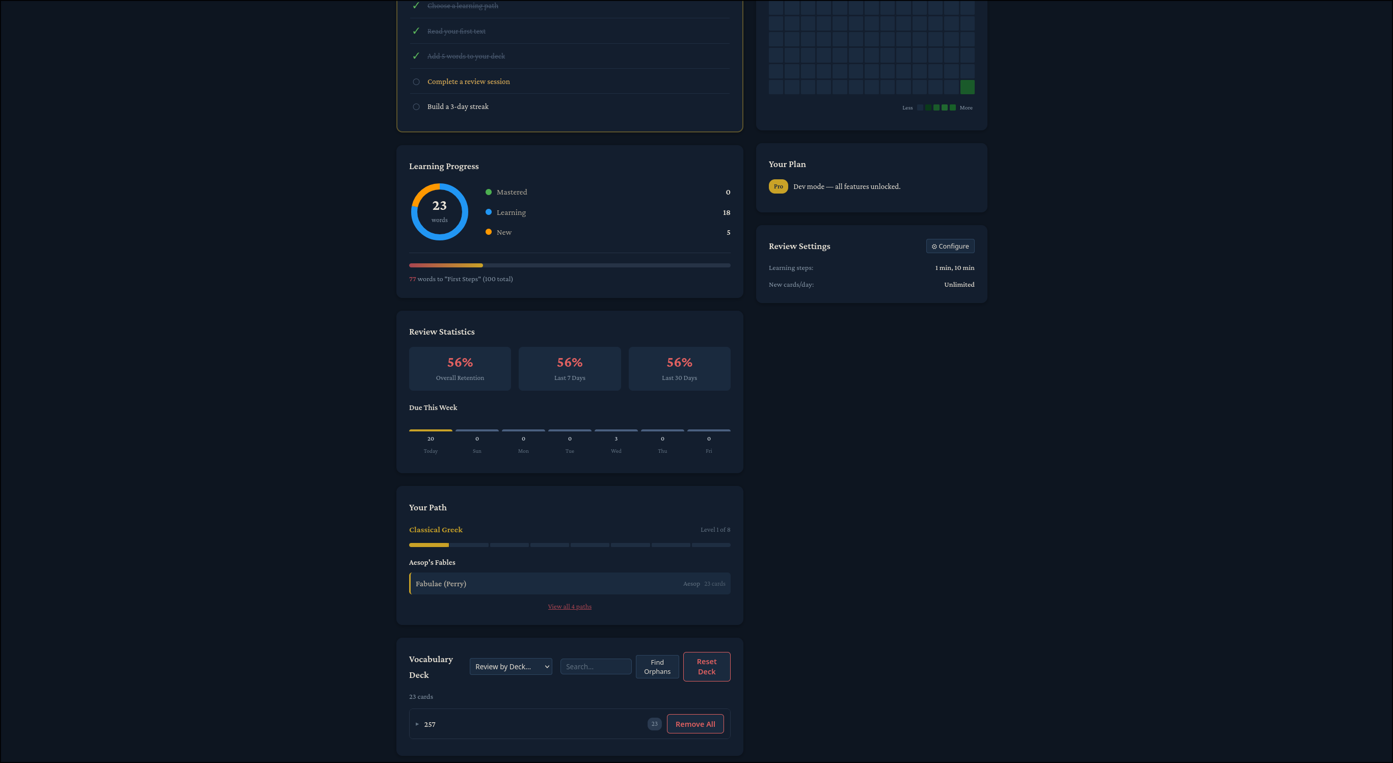The image size is (1393, 763).
Task: Select the Complete a review session circle
Action: click(416, 81)
